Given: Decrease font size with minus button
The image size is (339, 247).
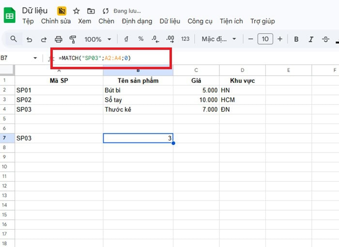Looking at the screenshot, I should pos(250,39).
